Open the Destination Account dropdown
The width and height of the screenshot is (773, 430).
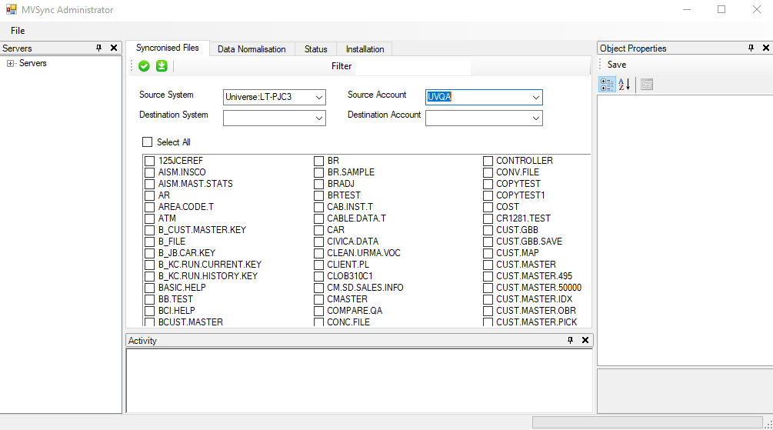[x=536, y=118]
